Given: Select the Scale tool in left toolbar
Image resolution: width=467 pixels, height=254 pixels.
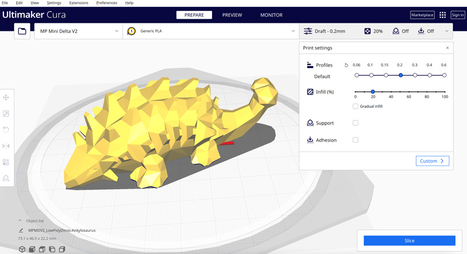Looking at the screenshot, I should pyautogui.click(x=6, y=114).
